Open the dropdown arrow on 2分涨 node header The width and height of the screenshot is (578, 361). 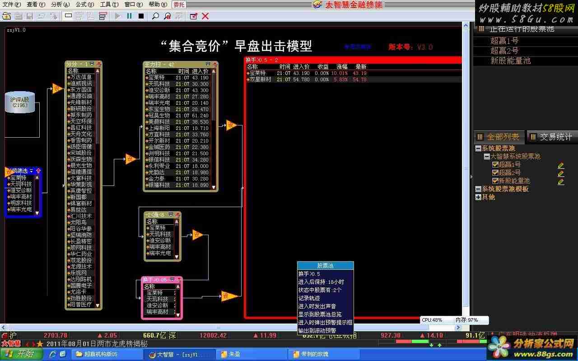pyautogui.click(x=171, y=215)
